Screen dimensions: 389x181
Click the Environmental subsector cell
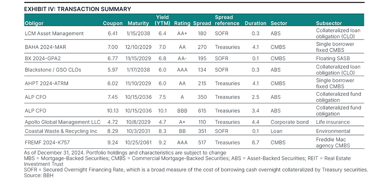333,131
